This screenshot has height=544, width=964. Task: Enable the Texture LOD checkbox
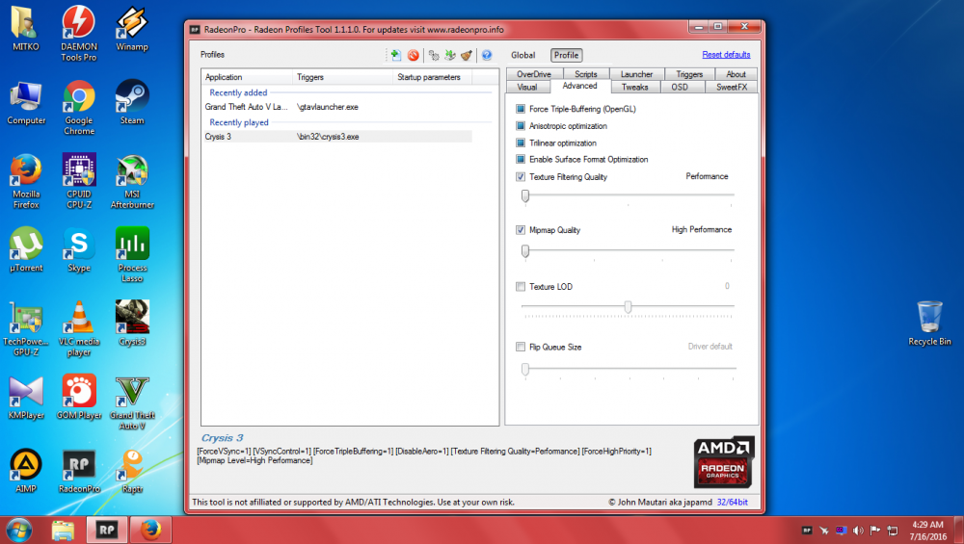521,286
